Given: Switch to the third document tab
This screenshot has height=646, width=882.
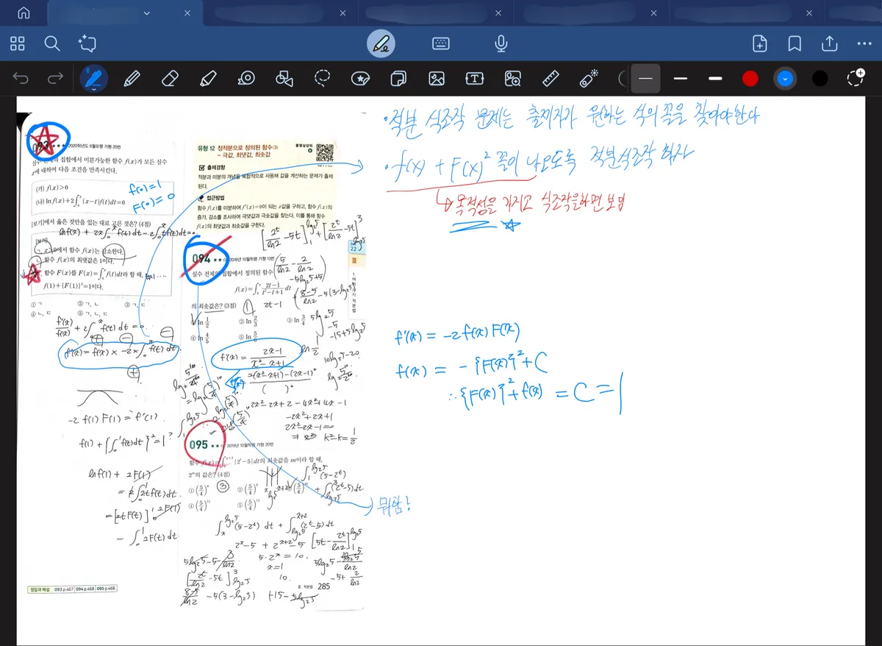Looking at the screenshot, I should (x=437, y=13).
